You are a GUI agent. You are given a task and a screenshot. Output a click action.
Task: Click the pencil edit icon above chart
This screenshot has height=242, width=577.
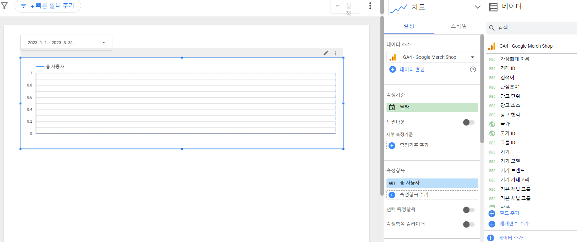pos(326,53)
